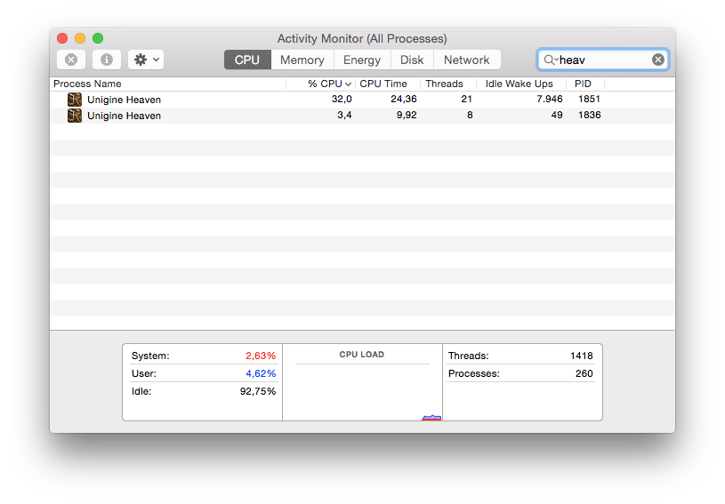The height and width of the screenshot is (504, 725).
Task: Switch to the Network tab
Action: (x=467, y=60)
